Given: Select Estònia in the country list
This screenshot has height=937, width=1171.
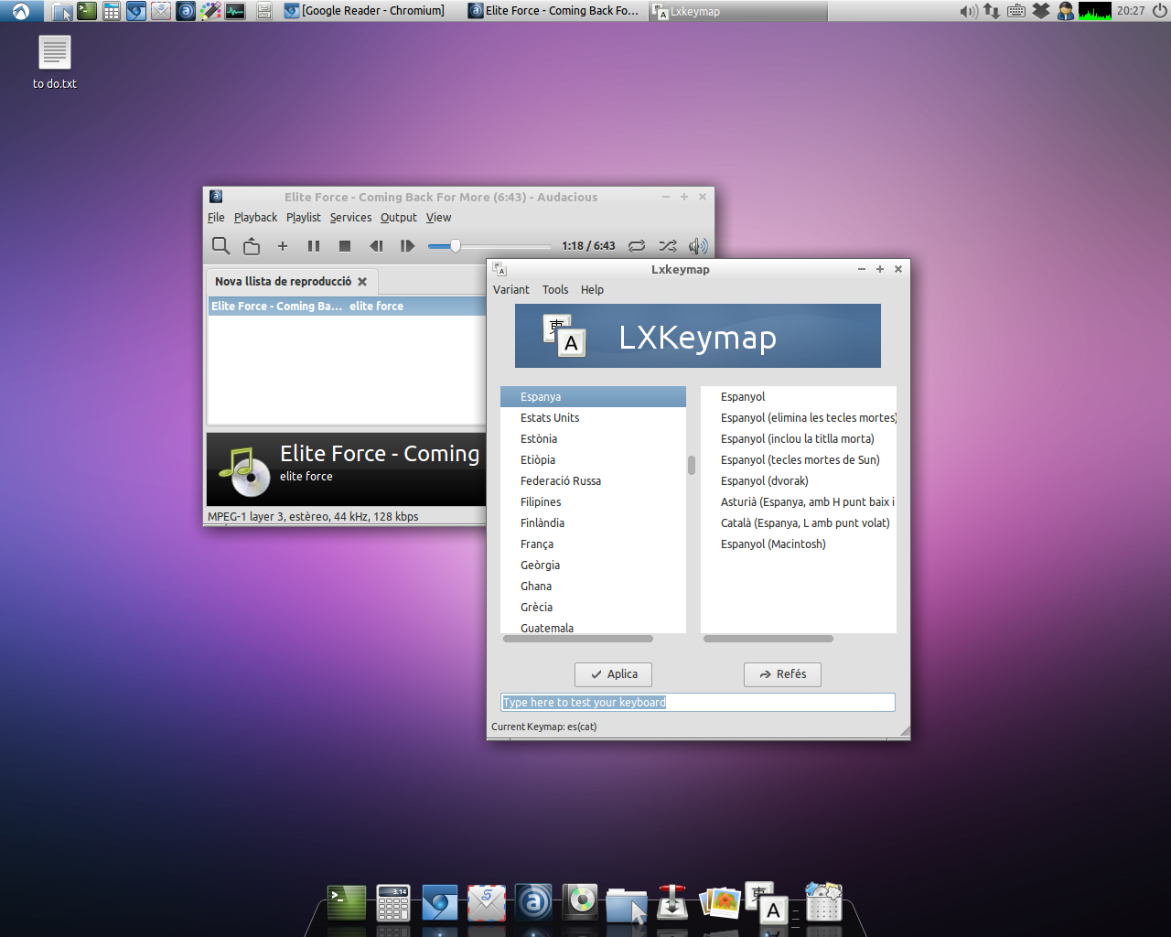Looking at the screenshot, I should (593, 438).
